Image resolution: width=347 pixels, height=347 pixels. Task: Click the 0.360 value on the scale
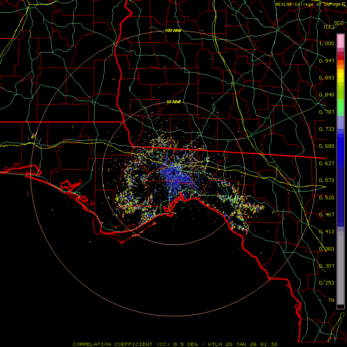[x=327, y=249]
